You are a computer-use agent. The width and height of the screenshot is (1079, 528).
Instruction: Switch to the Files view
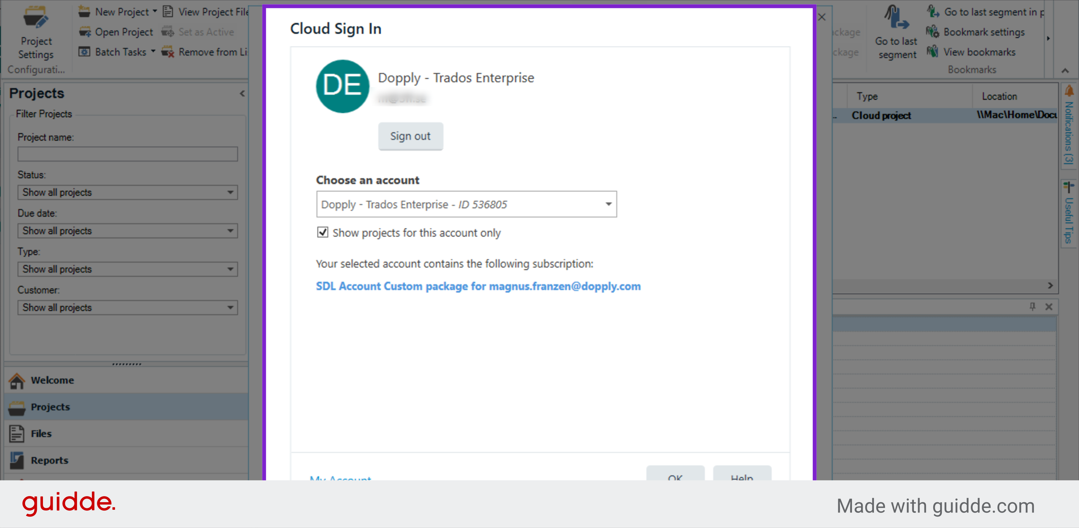click(x=126, y=434)
